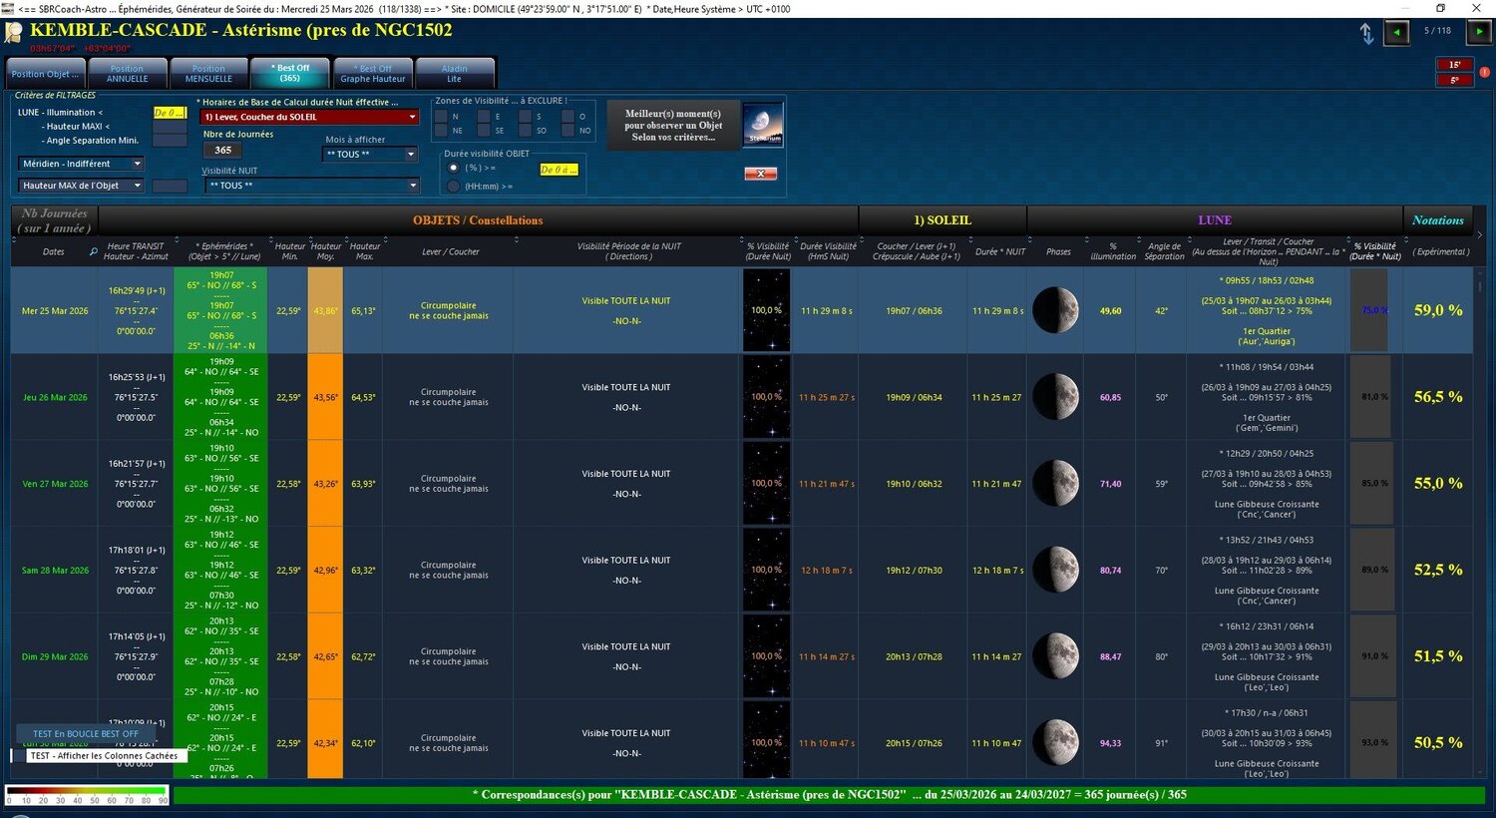Switch to the Best Off Graphe Hauteur tab
The width and height of the screenshot is (1496, 818).
click(x=373, y=74)
